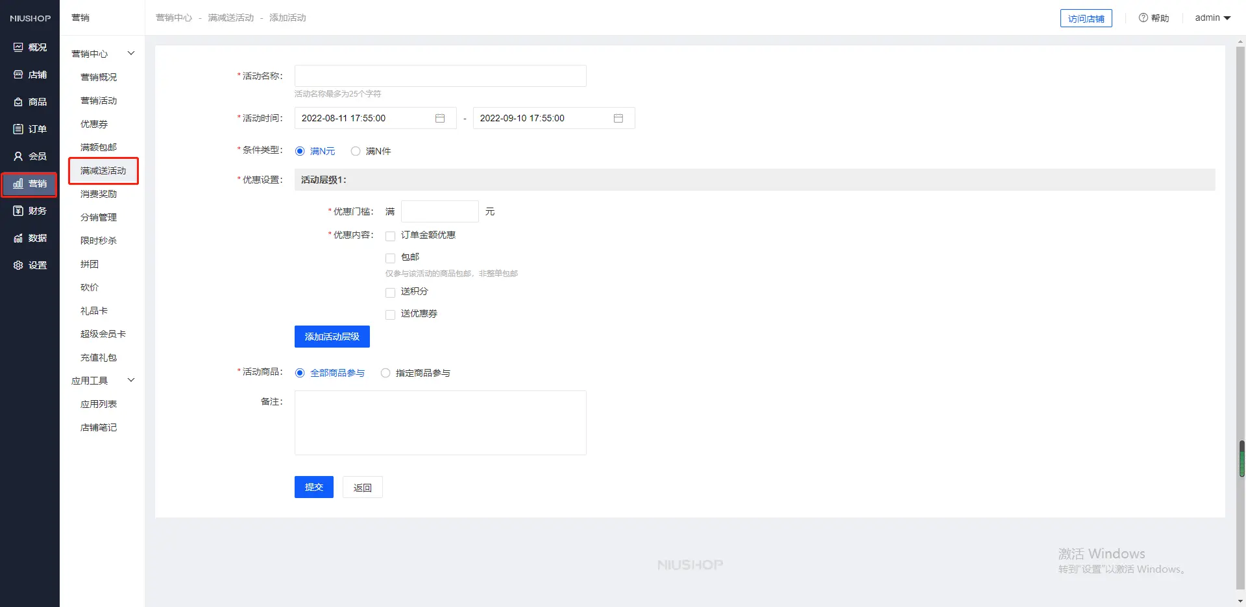The height and width of the screenshot is (607, 1246).
Task: Click the 设置 gear icon in sidebar
Action: point(18,265)
